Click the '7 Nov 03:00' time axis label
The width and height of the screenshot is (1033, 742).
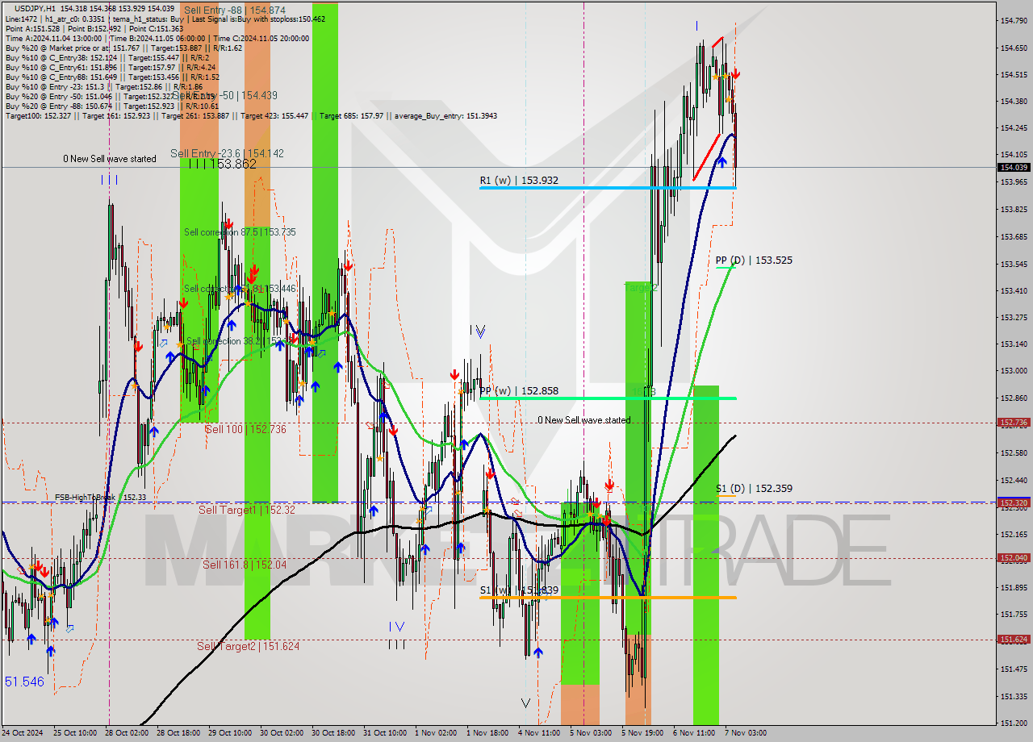745,733
